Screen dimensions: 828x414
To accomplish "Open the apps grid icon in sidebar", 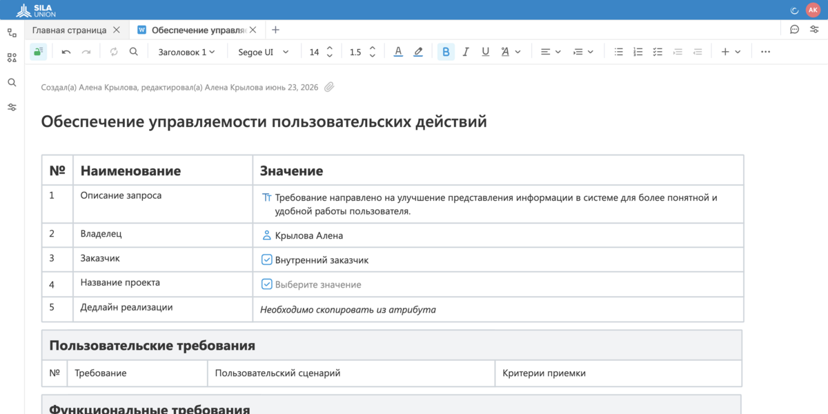I will click(12, 57).
